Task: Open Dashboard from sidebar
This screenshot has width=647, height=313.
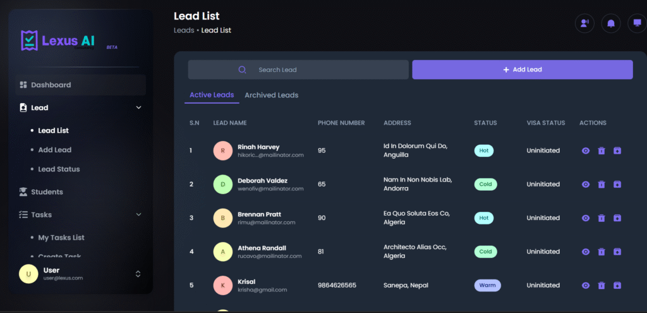Action: click(81, 85)
